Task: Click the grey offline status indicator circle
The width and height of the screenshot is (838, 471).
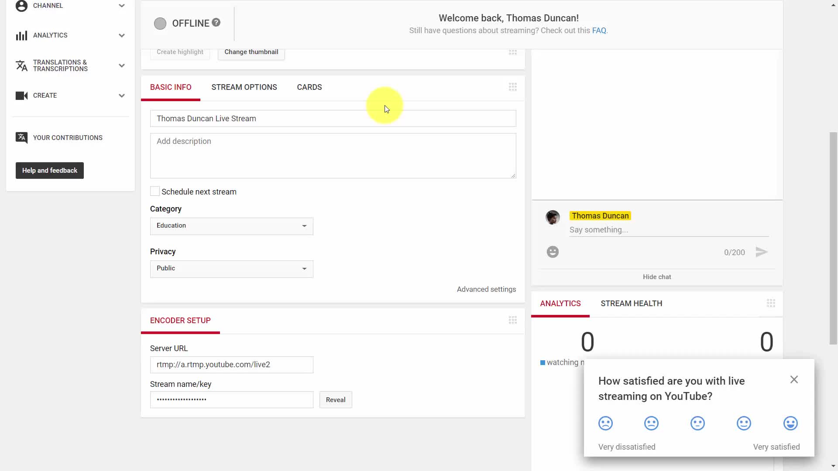Action: click(x=160, y=24)
